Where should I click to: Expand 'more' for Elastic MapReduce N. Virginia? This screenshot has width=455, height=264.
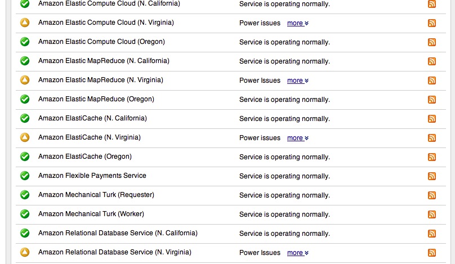[x=298, y=80]
